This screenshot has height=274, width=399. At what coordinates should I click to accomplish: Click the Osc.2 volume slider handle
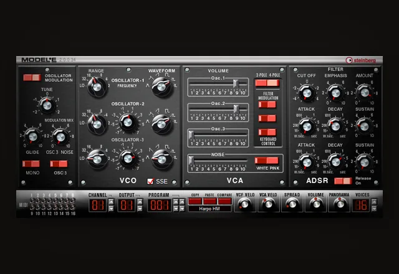(x=236, y=109)
